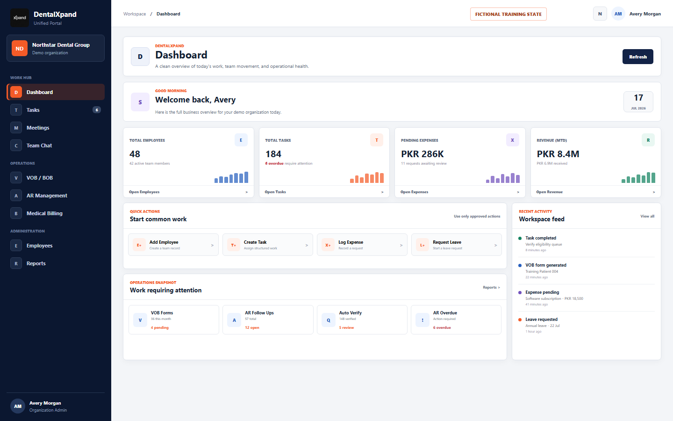Click the Q icon on the Auto Verify tile
673x421 pixels.
tap(329, 320)
